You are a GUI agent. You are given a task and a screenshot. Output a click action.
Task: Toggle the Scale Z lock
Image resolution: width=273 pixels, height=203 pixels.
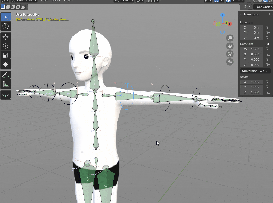click(x=268, y=92)
